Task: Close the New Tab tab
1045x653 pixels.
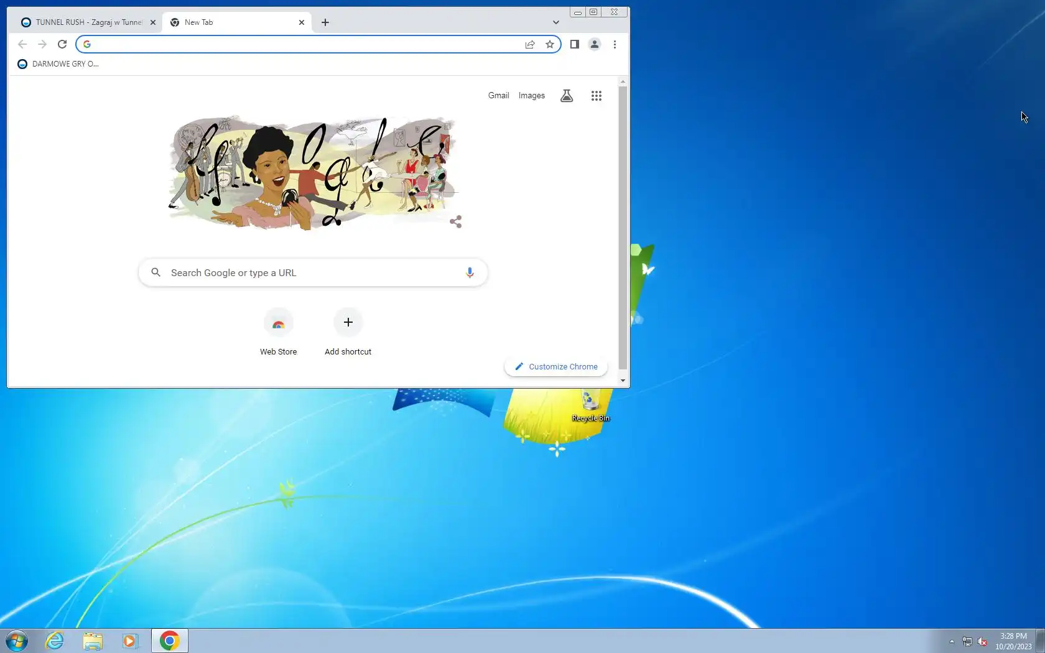Action: 302,22
